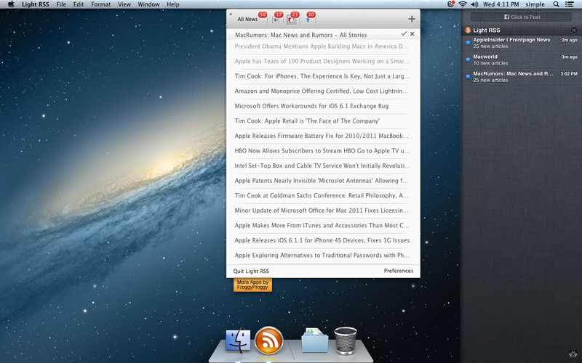The height and width of the screenshot is (363, 582).
Task: Toggle Notification Center list icon
Action: 569,4
